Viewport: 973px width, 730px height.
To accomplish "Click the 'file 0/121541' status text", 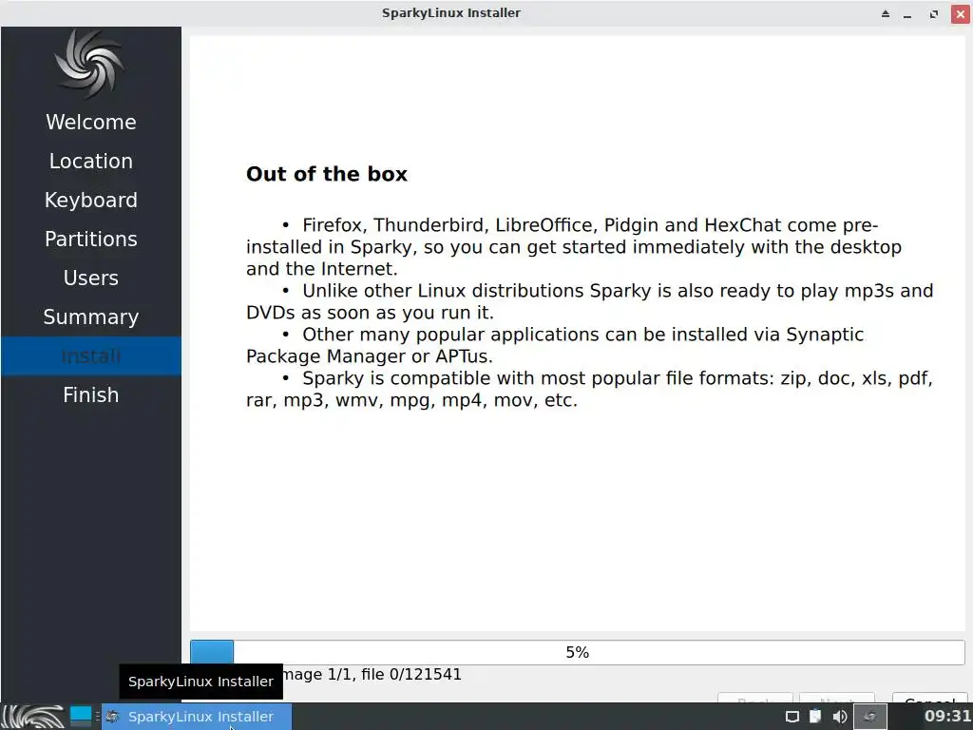I will pyautogui.click(x=410, y=674).
